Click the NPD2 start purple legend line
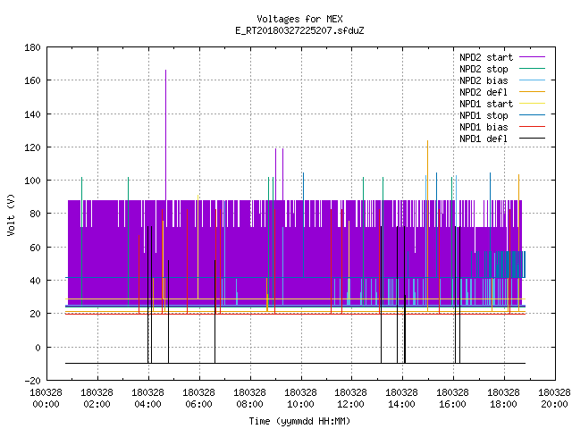The height and width of the screenshot is (429, 572). point(532,57)
